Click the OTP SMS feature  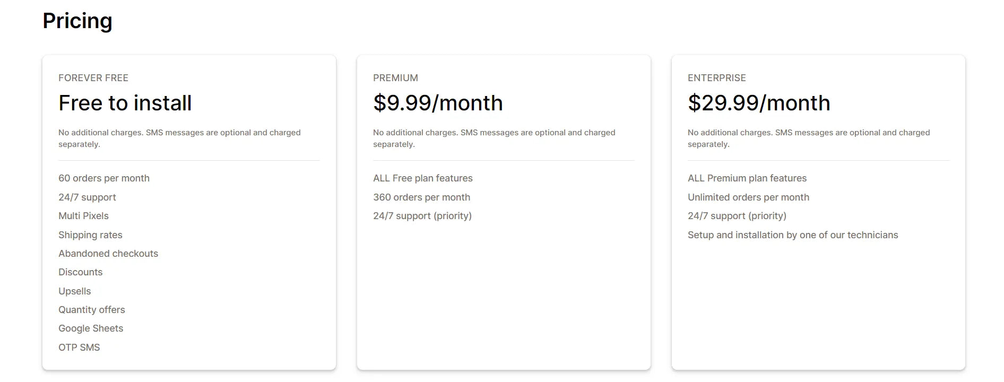click(79, 348)
